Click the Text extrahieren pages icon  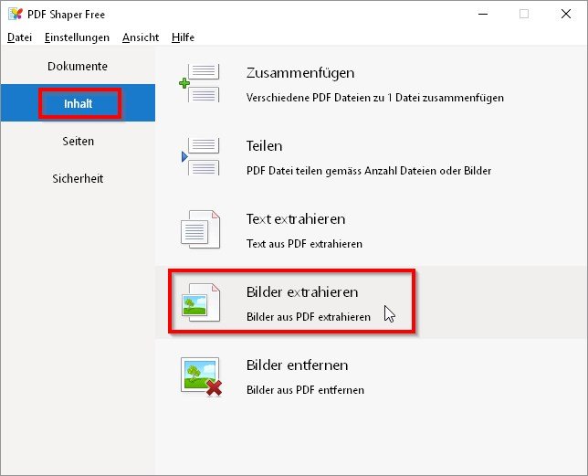pos(200,229)
